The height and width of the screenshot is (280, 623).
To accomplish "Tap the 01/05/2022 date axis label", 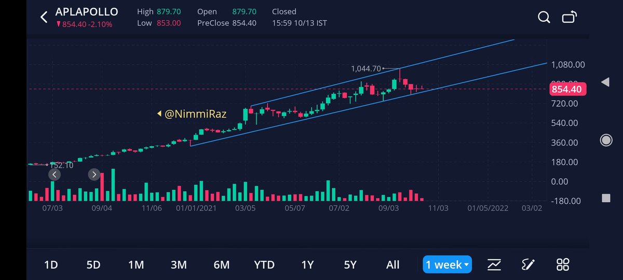I will point(488,208).
